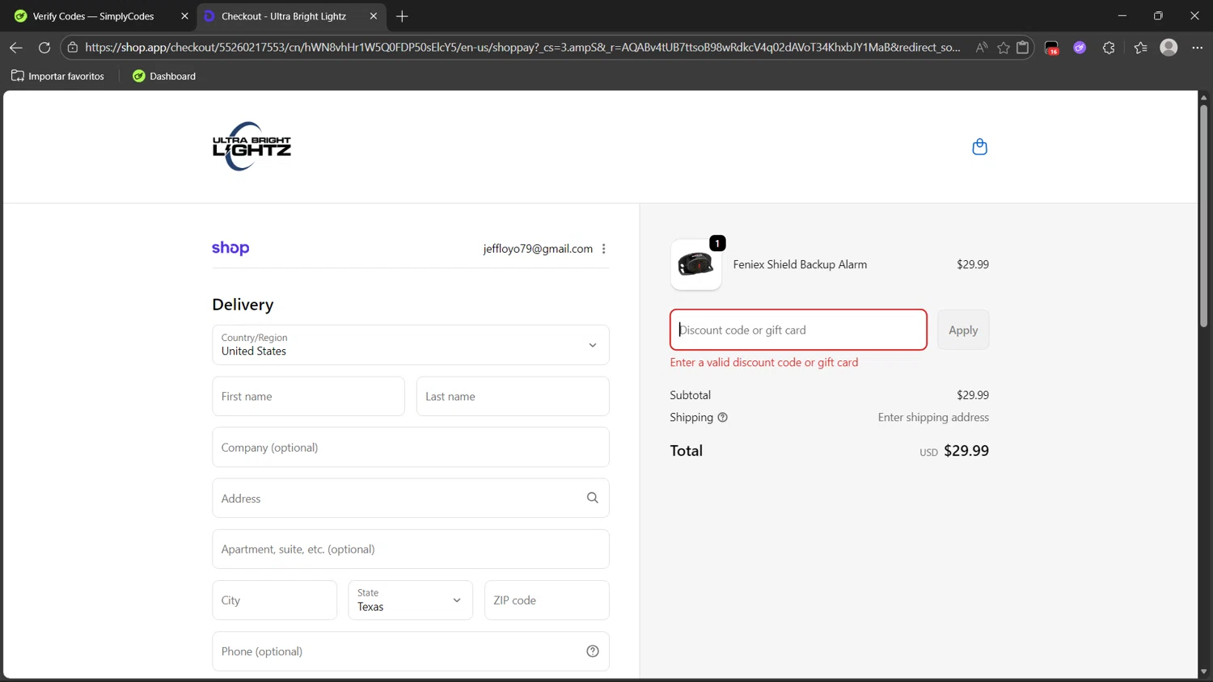Go back using browser back arrow

coord(15,48)
